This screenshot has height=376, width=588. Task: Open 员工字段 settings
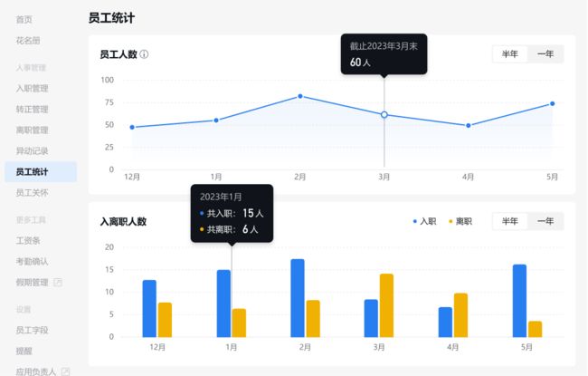pyautogui.click(x=33, y=330)
